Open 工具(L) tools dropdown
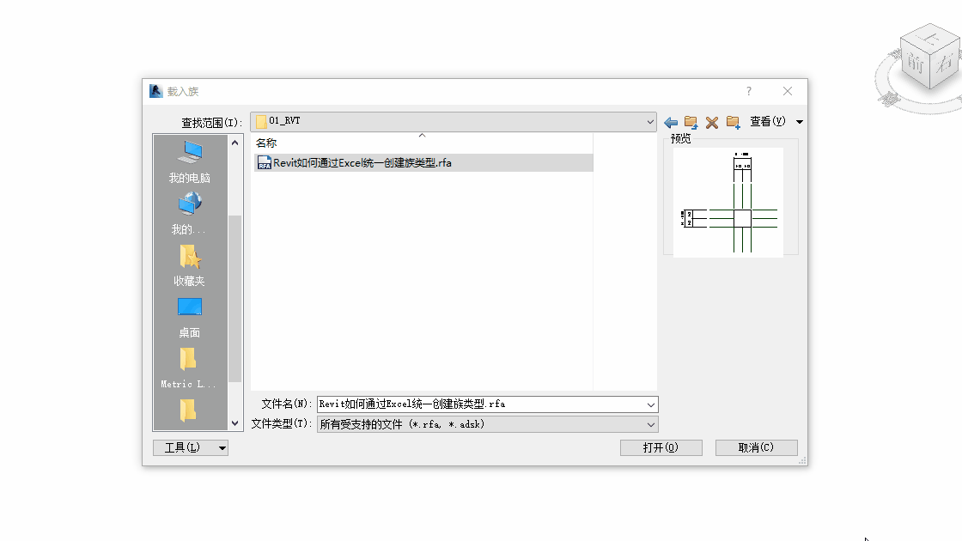962x541 pixels. (x=190, y=447)
